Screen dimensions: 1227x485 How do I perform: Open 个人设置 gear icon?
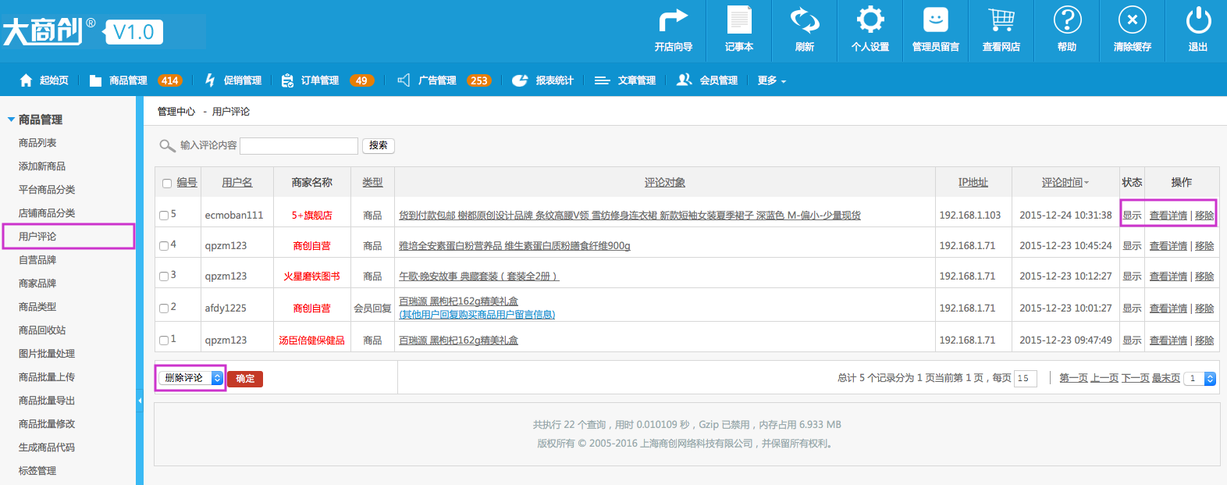[870, 20]
